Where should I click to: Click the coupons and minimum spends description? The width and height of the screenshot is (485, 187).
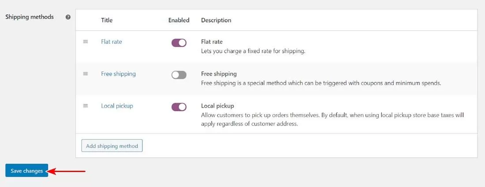pyautogui.click(x=321, y=83)
